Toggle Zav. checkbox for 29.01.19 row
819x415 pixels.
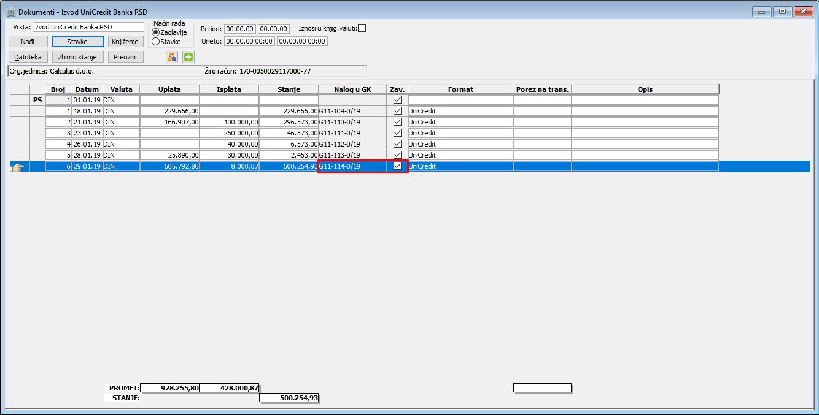pyautogui.click(x=398, y=166)
